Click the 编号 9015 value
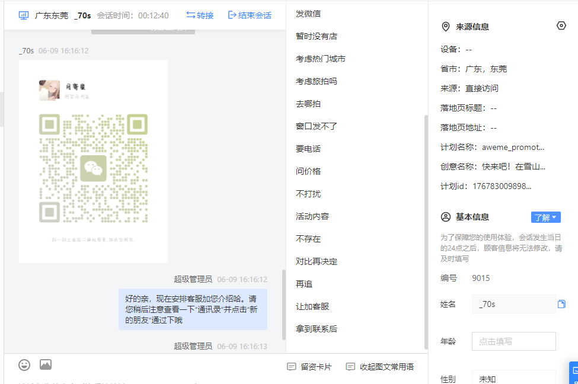This screenshot has height=384, width=578. click(481, 278)
